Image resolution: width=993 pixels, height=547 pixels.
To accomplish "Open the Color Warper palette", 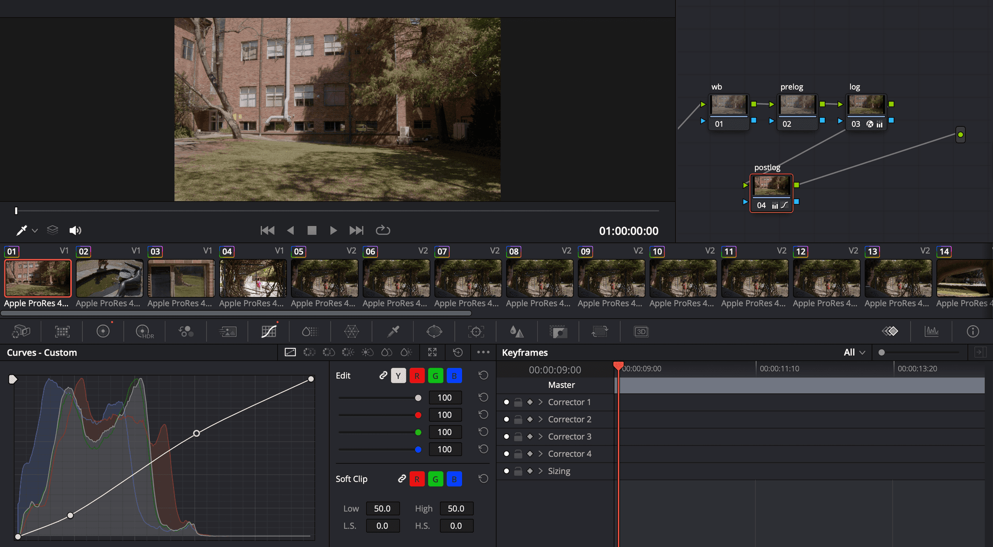I will [351, 331].
